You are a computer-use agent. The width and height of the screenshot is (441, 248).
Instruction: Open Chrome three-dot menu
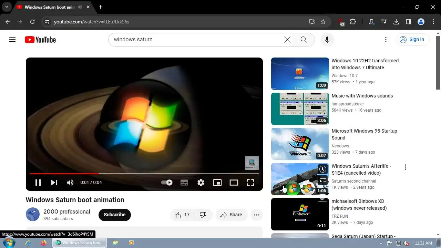click(433, 22)
